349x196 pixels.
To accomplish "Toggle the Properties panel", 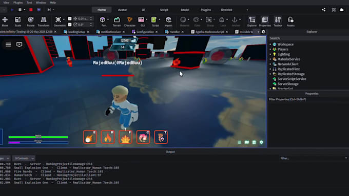I will tap(265, 21).
